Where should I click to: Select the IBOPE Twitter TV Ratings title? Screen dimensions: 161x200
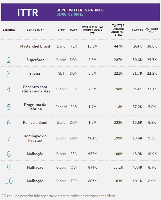(x=79, y=10)
